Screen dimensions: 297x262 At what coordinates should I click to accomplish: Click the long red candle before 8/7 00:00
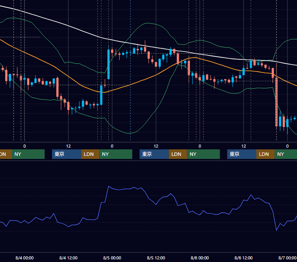(x=276, y=102)
